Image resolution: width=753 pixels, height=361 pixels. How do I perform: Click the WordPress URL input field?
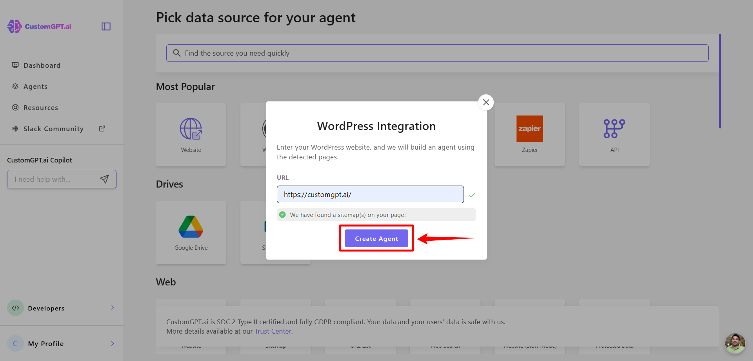click(370, 194)
